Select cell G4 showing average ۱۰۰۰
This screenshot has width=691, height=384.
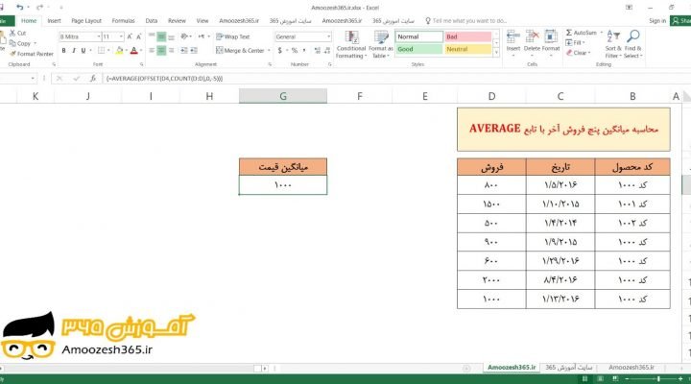(283, 185)
